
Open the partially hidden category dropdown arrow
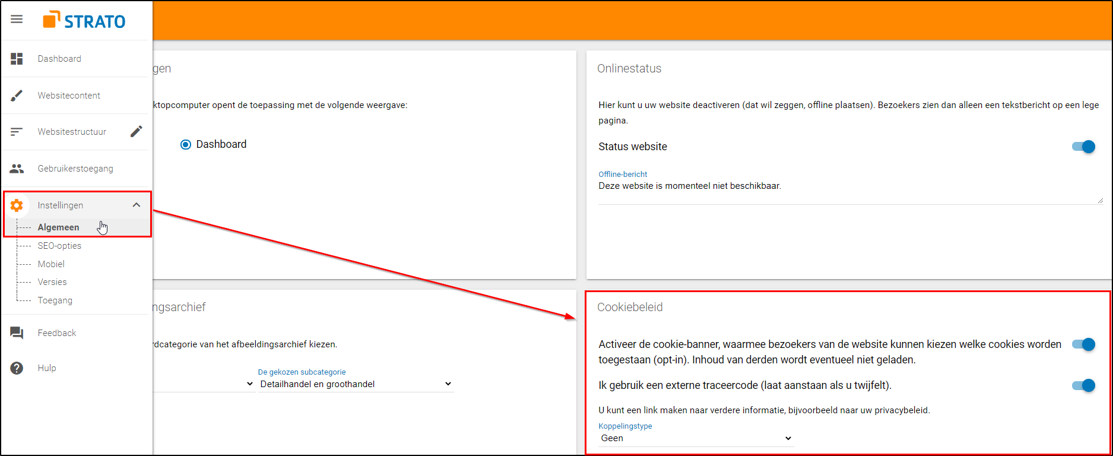(250, 384)
